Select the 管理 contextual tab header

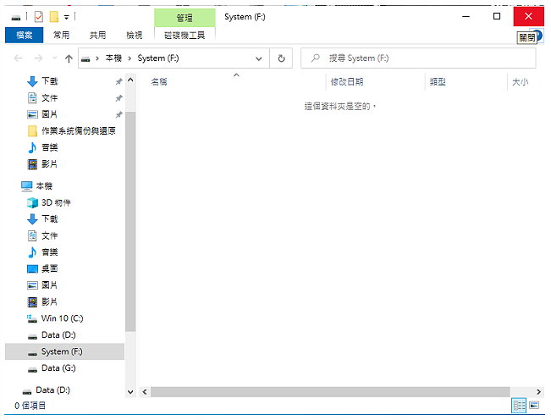pyautogui.click(x=185, y=18)
